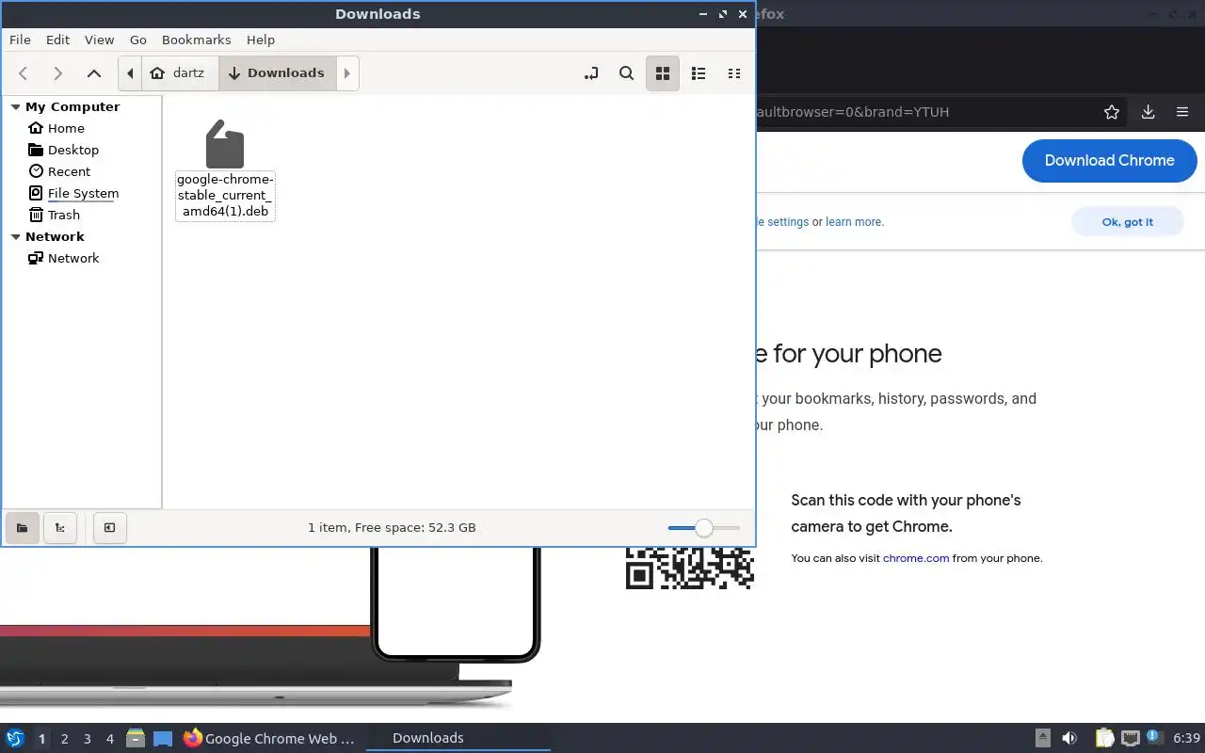Switch to Downloads taskbar entry
Viewport: 1205px width, 753px height.
(458, 739)
